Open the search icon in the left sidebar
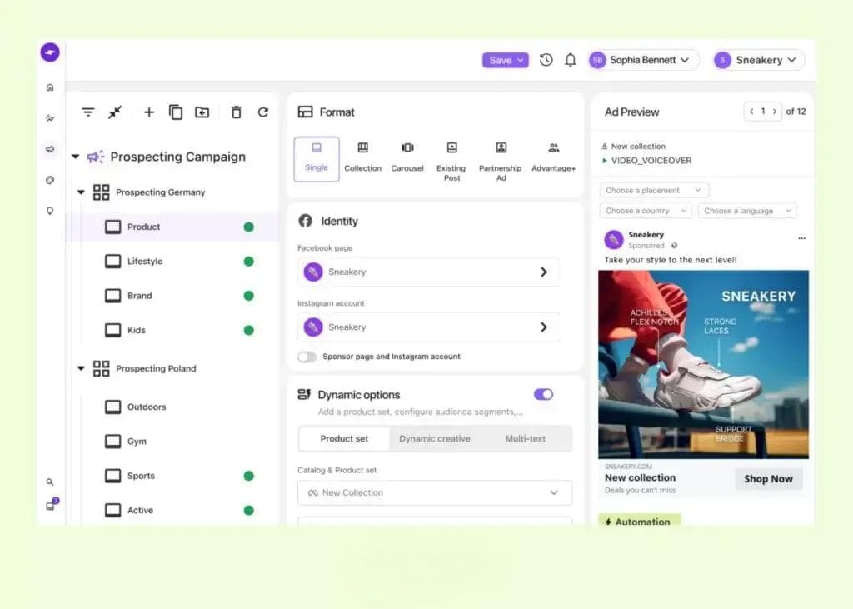Viewport: 853px width, 609px height. point(50,482)
